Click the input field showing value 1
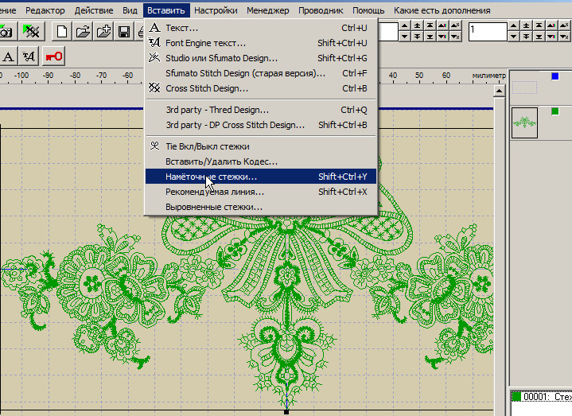This screenshot has height=416, width=572. [x=488, y=31]
